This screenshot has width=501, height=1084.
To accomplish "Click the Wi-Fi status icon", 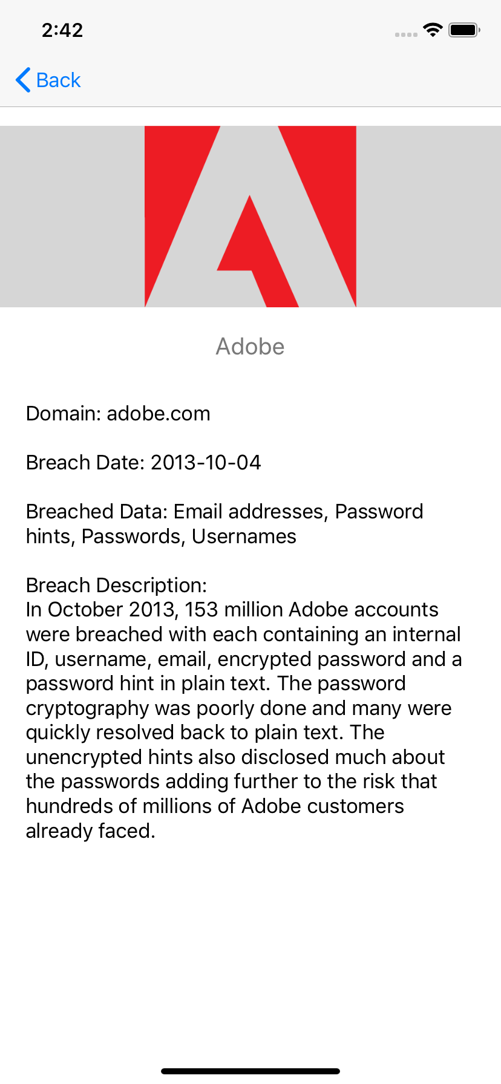I will pos(433,30).
